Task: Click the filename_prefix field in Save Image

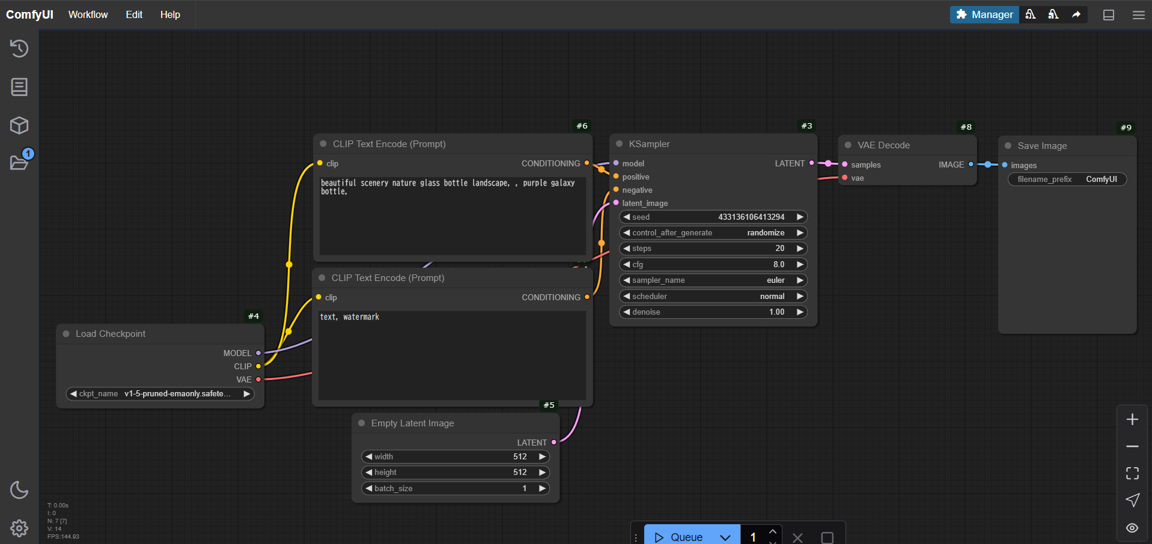Action: 1067,180
